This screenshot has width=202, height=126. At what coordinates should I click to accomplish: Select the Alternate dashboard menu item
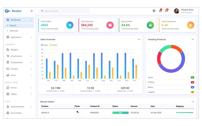pos(14,31)
